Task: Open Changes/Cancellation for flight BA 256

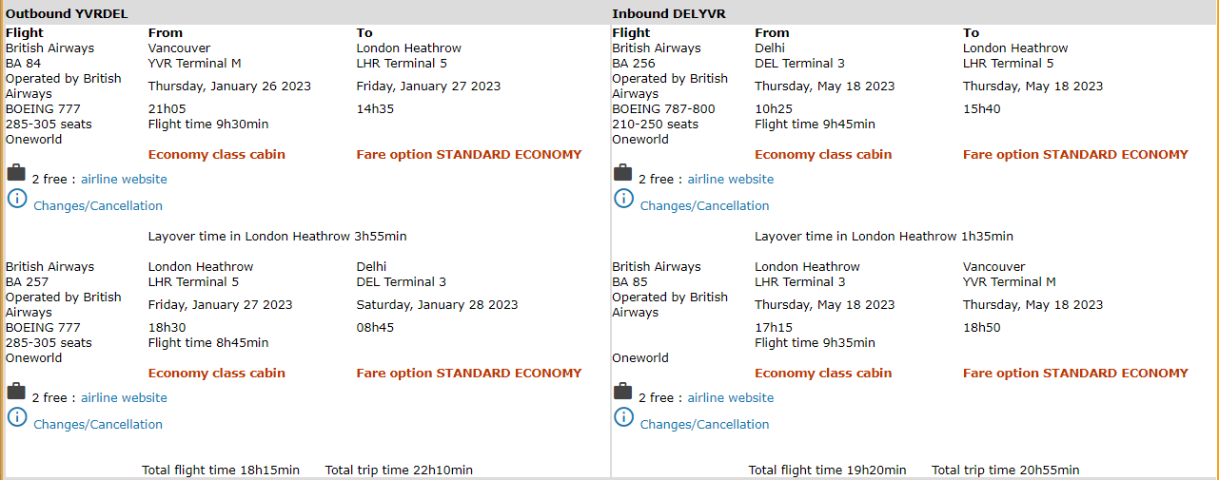Action: tap(704, 206)
